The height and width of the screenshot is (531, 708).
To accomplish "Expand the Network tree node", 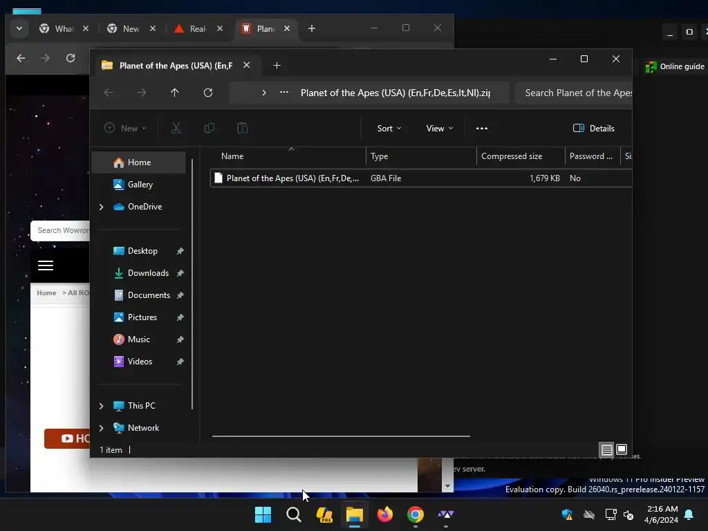I will [101, 428].
